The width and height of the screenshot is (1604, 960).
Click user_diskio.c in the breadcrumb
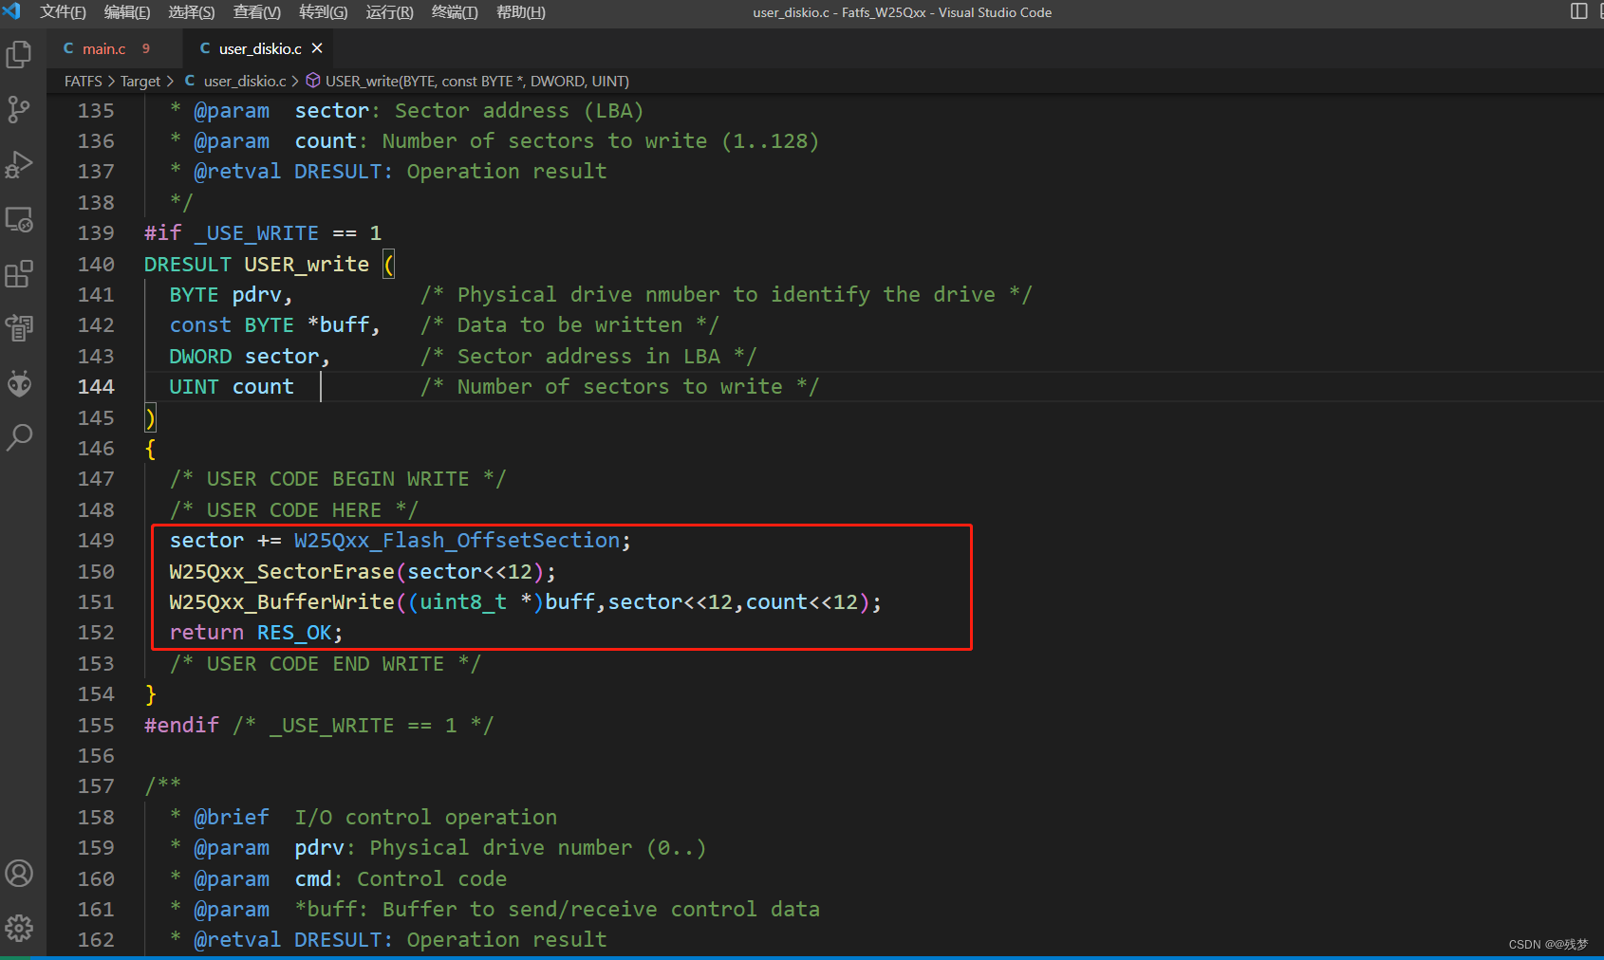(x=245, y=82)
